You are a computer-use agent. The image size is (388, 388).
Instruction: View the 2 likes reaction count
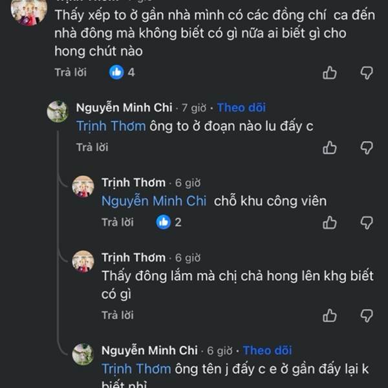[x=169, y=222]
